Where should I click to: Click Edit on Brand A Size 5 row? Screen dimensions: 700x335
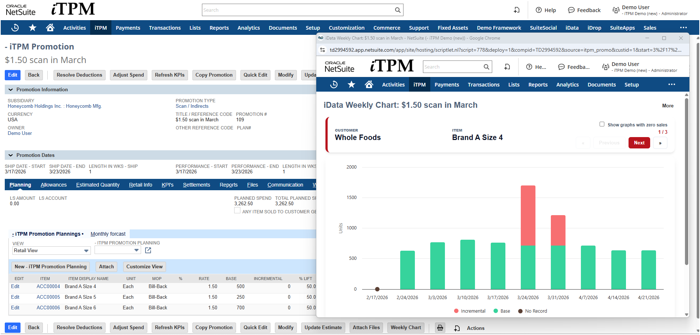coord(15,297)
